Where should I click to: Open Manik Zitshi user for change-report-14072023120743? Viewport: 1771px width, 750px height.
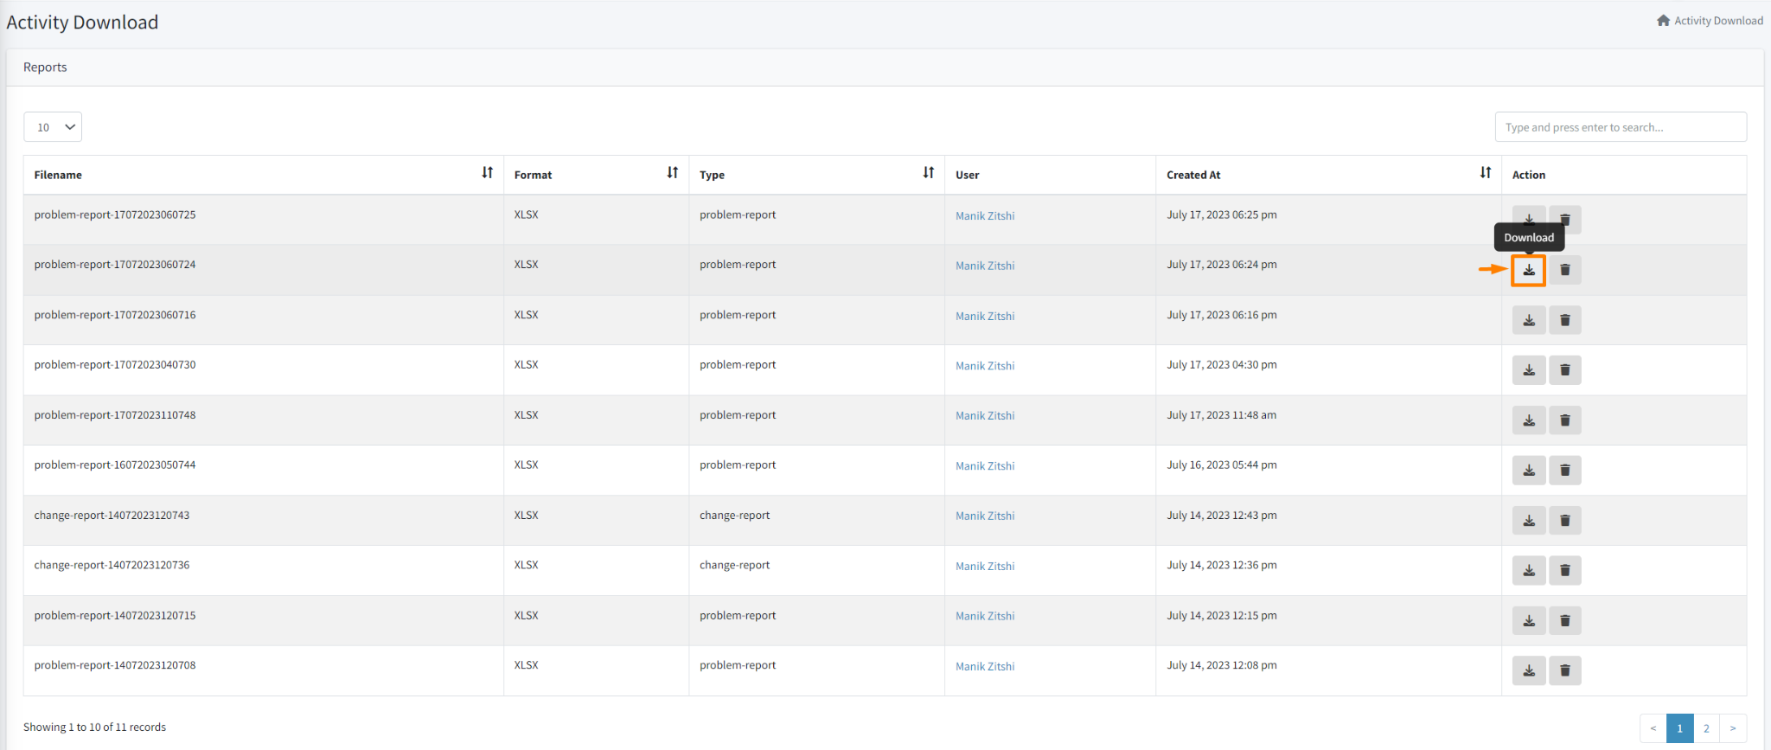985,516
